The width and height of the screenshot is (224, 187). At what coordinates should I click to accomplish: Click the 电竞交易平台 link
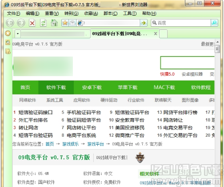click(x=178, y=128)
